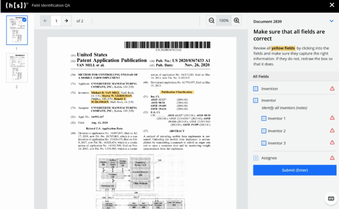Image resolution: width=339 pixels, height=209 pixels.
Task: Open Inventor 3 warning triangle
Action: 332,143
